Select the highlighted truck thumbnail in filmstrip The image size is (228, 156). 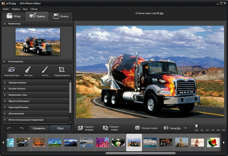[x=134, y=142]
